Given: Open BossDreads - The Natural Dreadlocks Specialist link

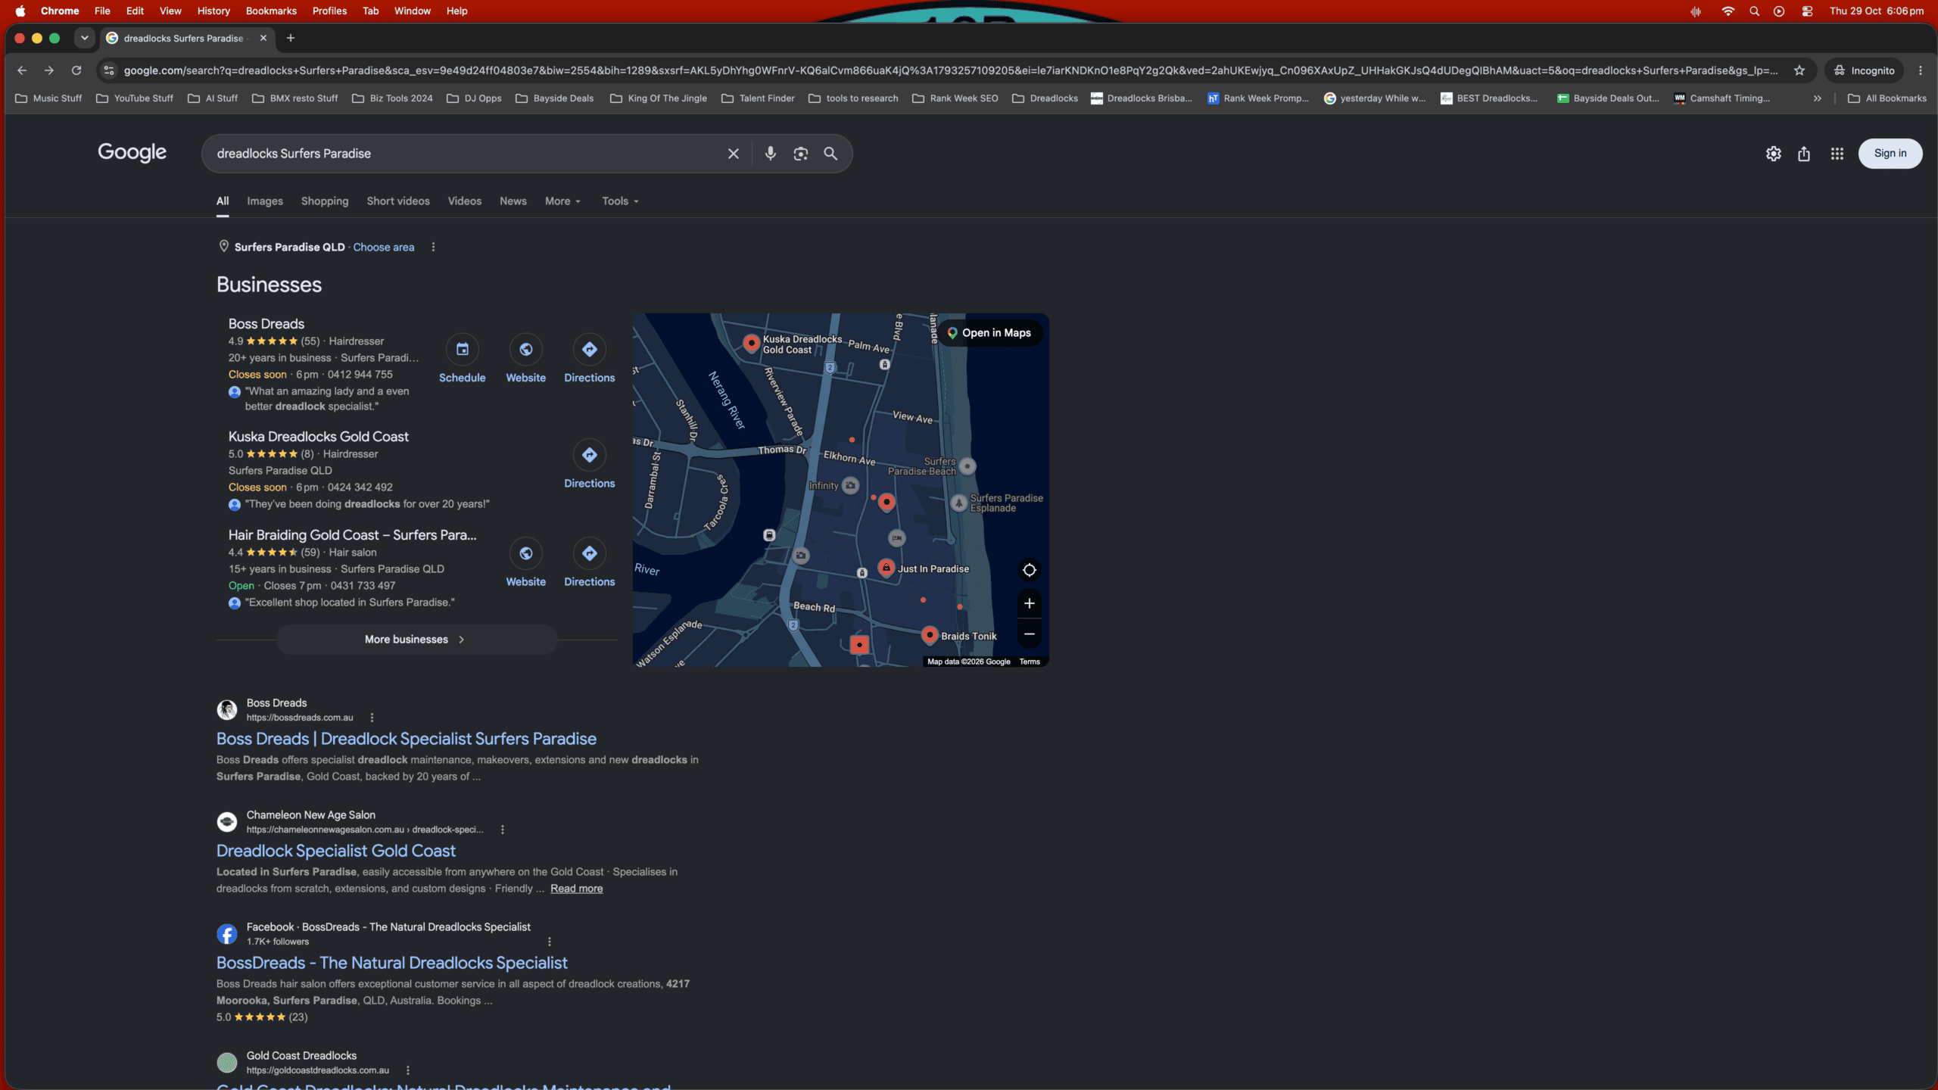Looking at the screenshot, I should pos(391,963).
